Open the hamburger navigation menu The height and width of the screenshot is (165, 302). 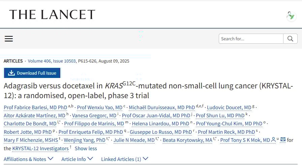(x=9, y=39)
